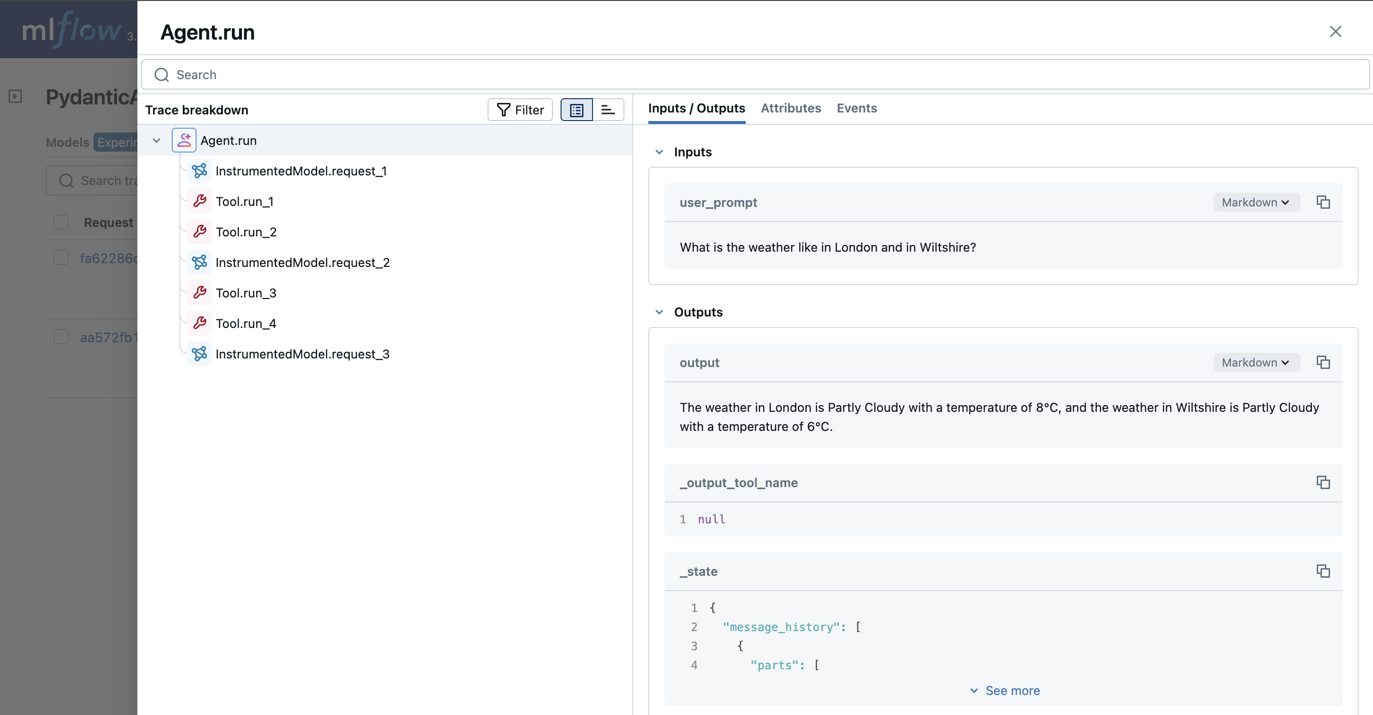Viewport: 1373px width, 715px height.
Task: Copy the _state JSON
Action: click(x=1324, y=571)
